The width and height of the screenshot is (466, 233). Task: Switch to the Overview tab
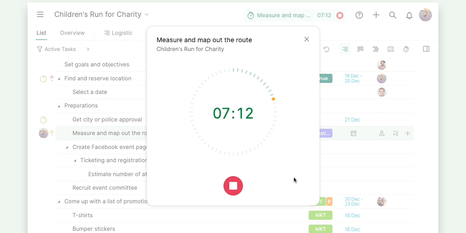pos(72,33)
